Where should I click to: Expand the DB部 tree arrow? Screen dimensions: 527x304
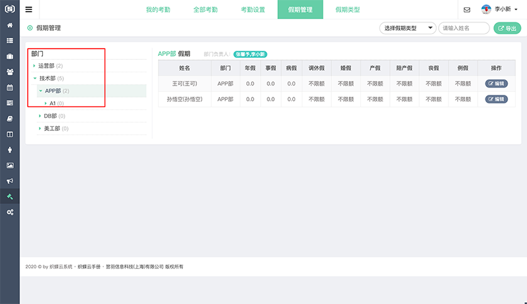coord(40,116)
